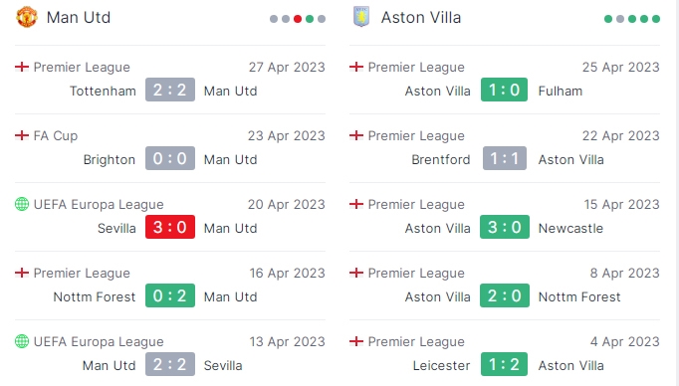This screenshot has width=679, height=386.
Task: Open the Aston Villa 1:0 Fulham score
Action: point(504,90)
